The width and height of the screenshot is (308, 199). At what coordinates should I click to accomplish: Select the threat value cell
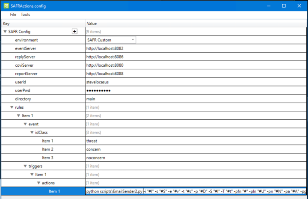pyautogui.click(x=196, y=141)
